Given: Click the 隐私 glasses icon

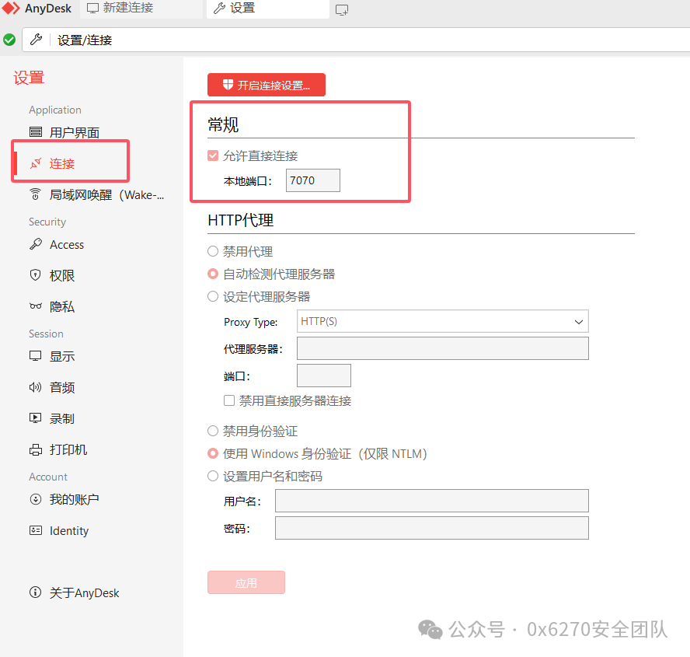Looking at the screenshot, I should 36,306.
